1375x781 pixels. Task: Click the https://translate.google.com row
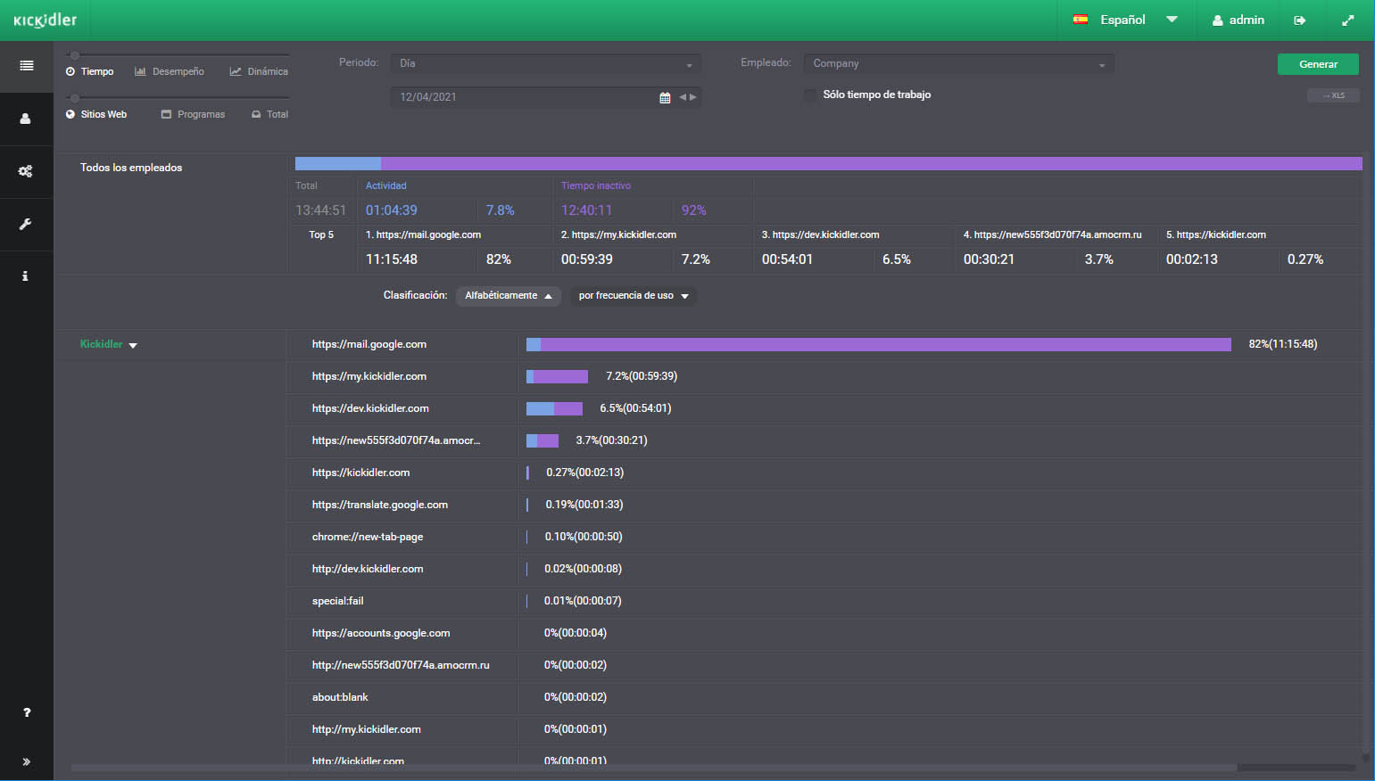(824, 505)
